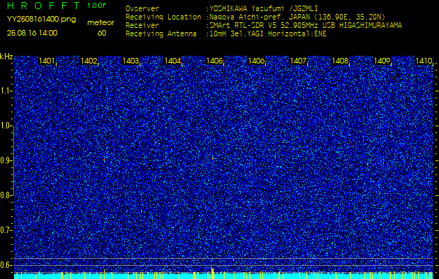Click the 0.8 frequency axis label

(6, 195)
